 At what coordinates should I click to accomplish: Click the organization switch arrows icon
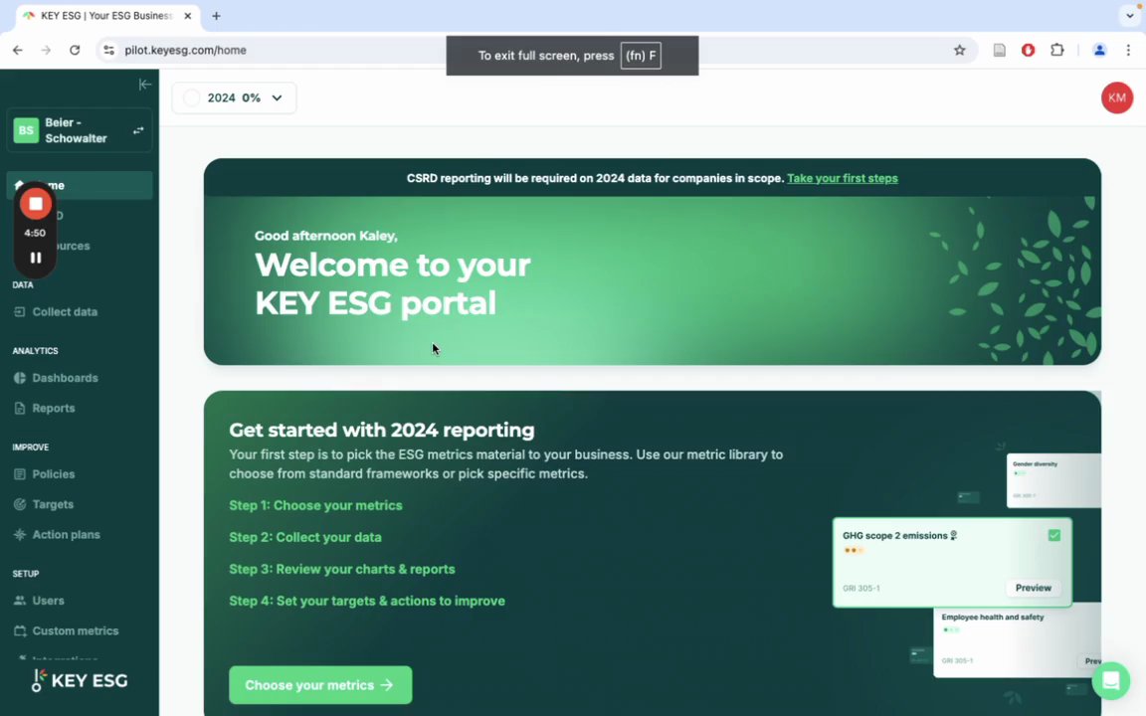138,130
